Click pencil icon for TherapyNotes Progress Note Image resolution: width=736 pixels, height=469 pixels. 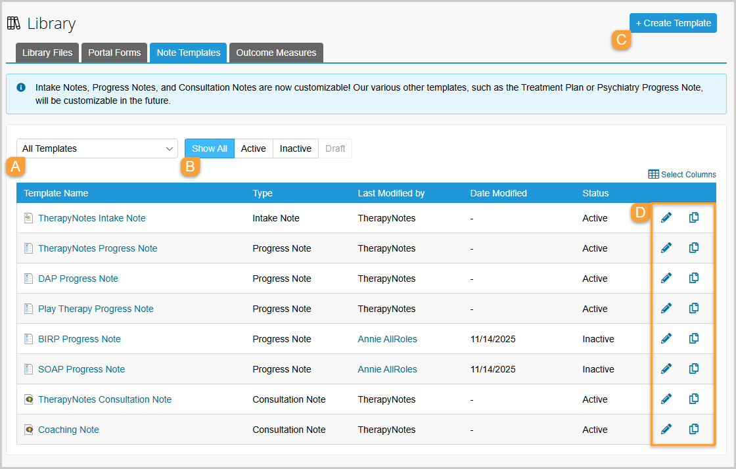point(666,248)
